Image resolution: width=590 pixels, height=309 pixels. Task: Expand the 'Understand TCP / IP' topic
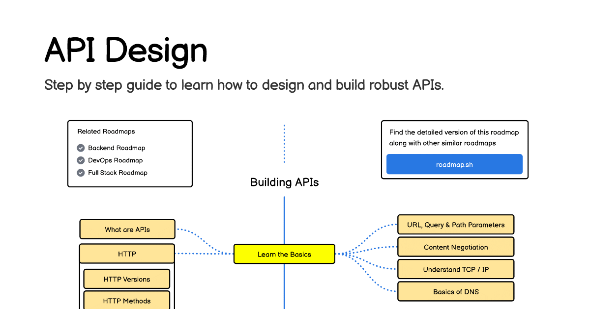[x=455, y=269]
